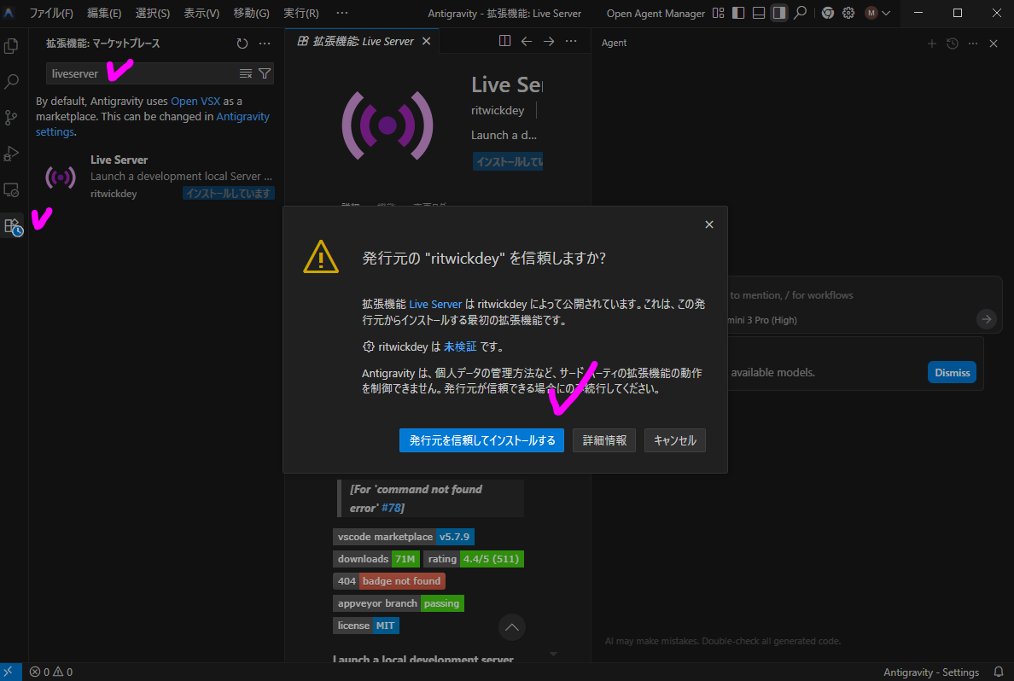The height and width of the screenshot is (681, 1014).
Task: Click 発行元を信頼してインストールする button
Action: pyautogui.click(x=481, y=440)
